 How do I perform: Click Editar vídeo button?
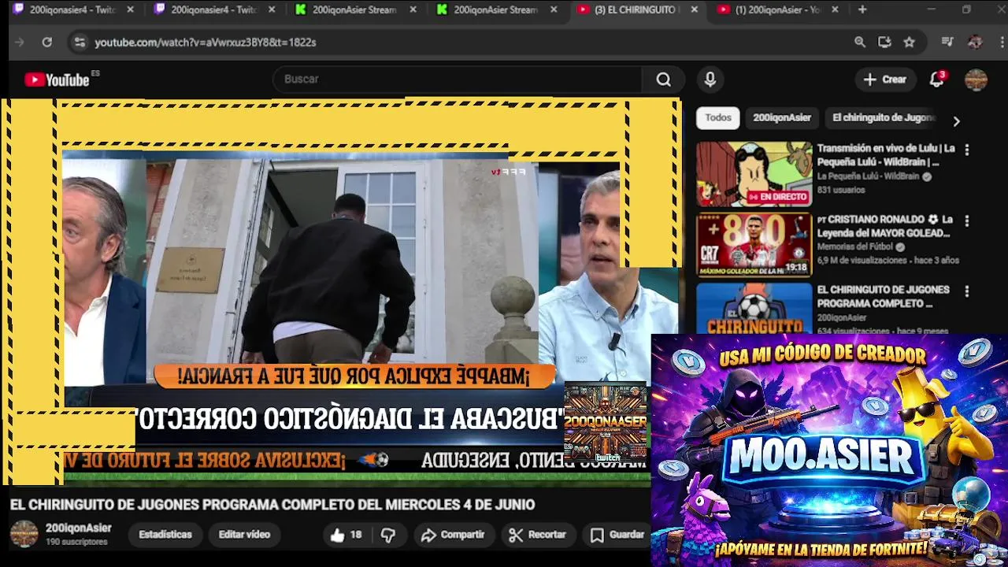point(244,535)
